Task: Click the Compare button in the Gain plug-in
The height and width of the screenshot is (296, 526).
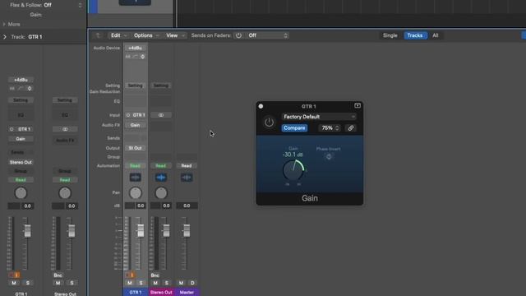Action: point(294,128)
